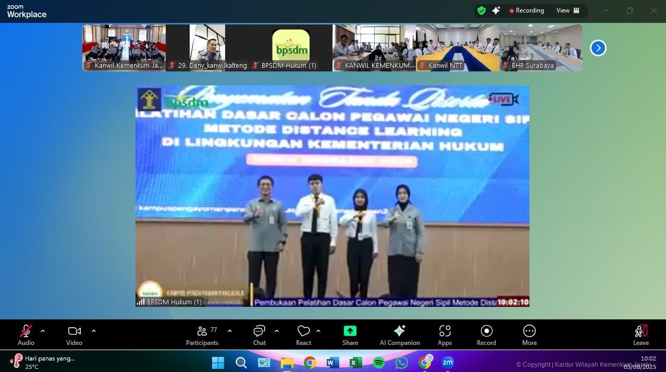The image size is (666, 372).
Task: Open the audio options chevron
Action: coord(42,330)
